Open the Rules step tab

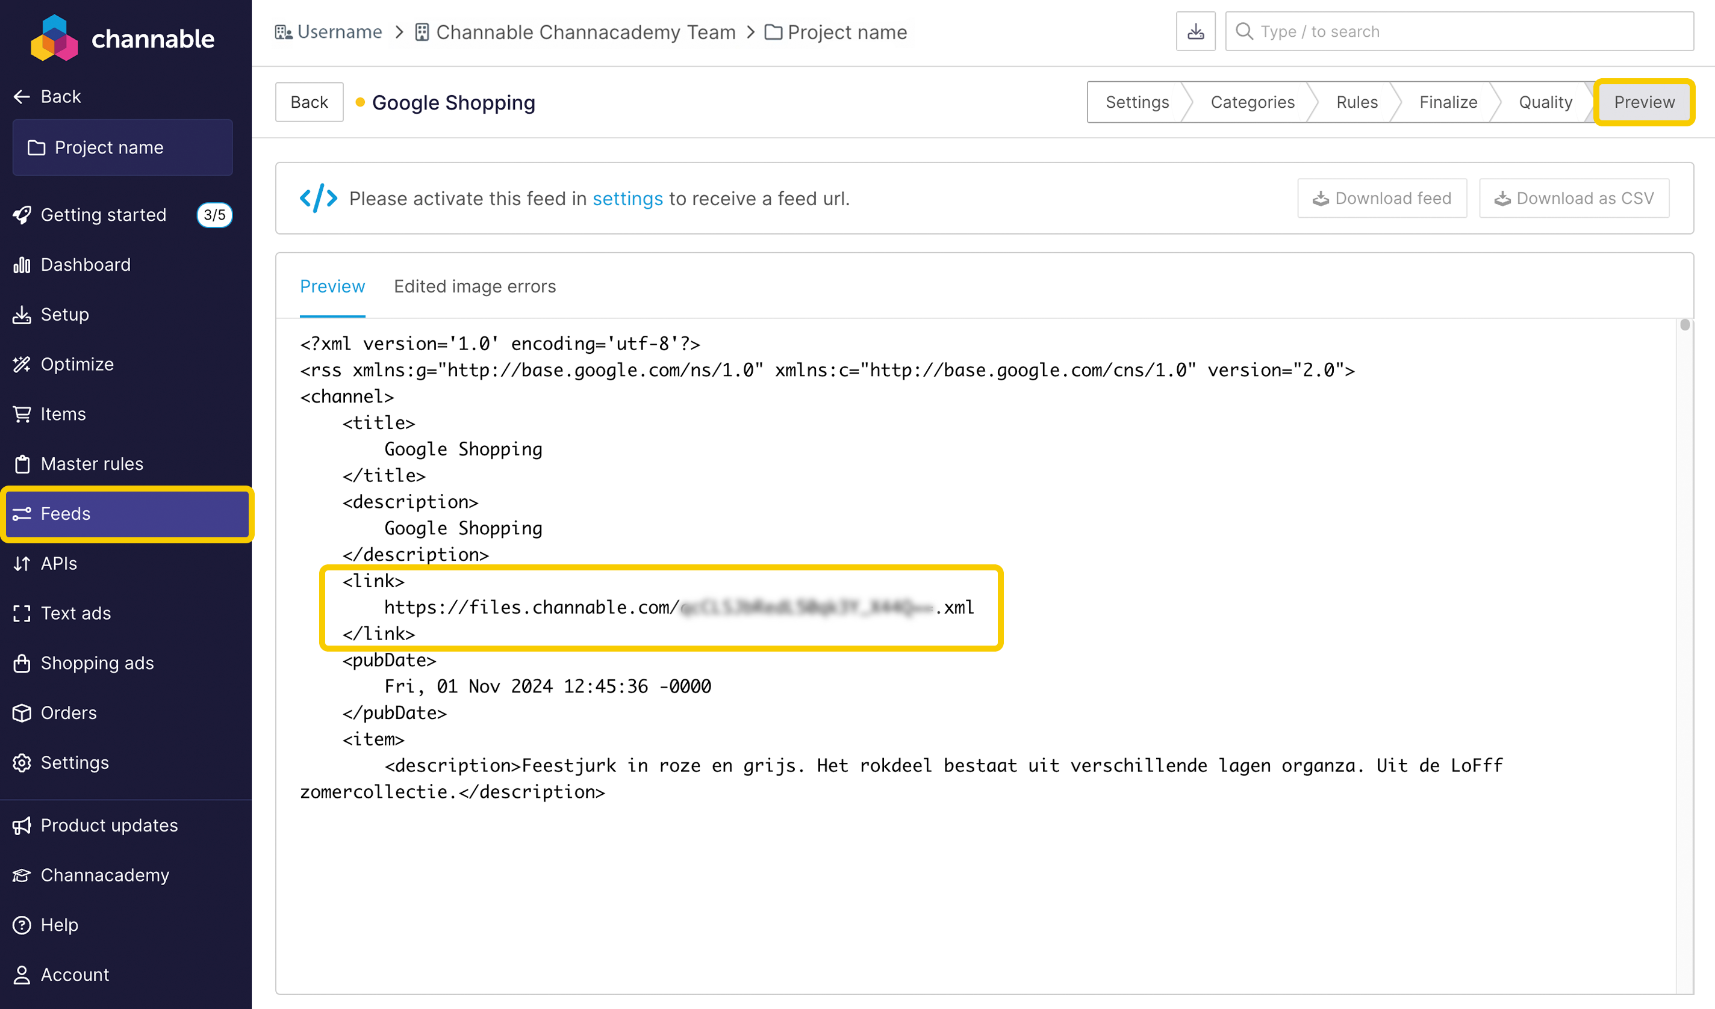tap(1357, 102)
